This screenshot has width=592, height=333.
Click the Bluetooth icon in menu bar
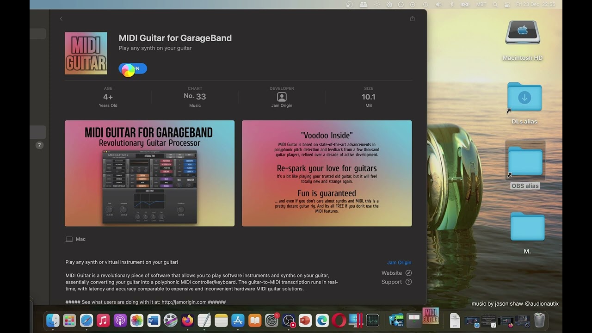pyautogui.click(x=451, y=4)
